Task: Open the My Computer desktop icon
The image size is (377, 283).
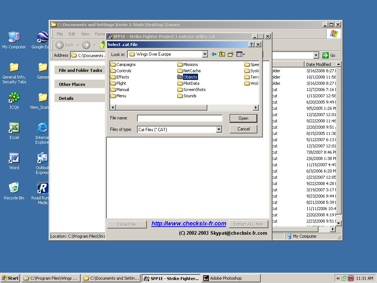Action: 14,40
